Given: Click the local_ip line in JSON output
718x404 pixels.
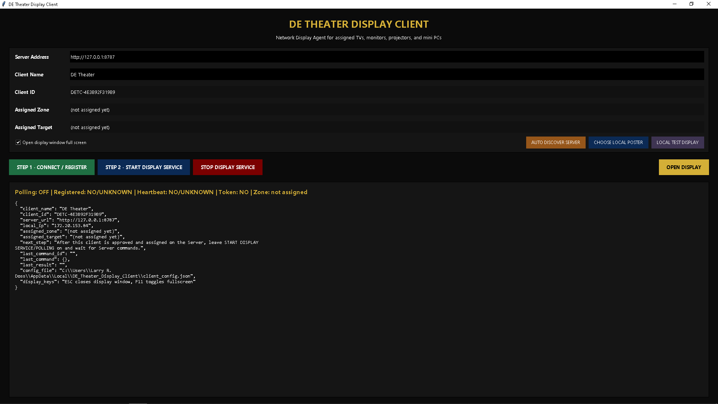Looking at the screenshot, I should click(56, 226).
